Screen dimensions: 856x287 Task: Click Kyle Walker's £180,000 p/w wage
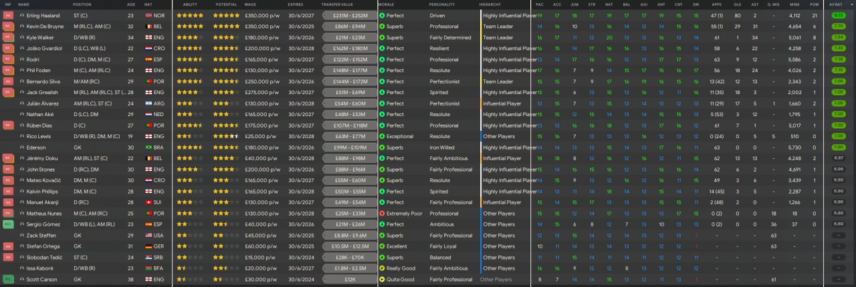click(262, 37)
